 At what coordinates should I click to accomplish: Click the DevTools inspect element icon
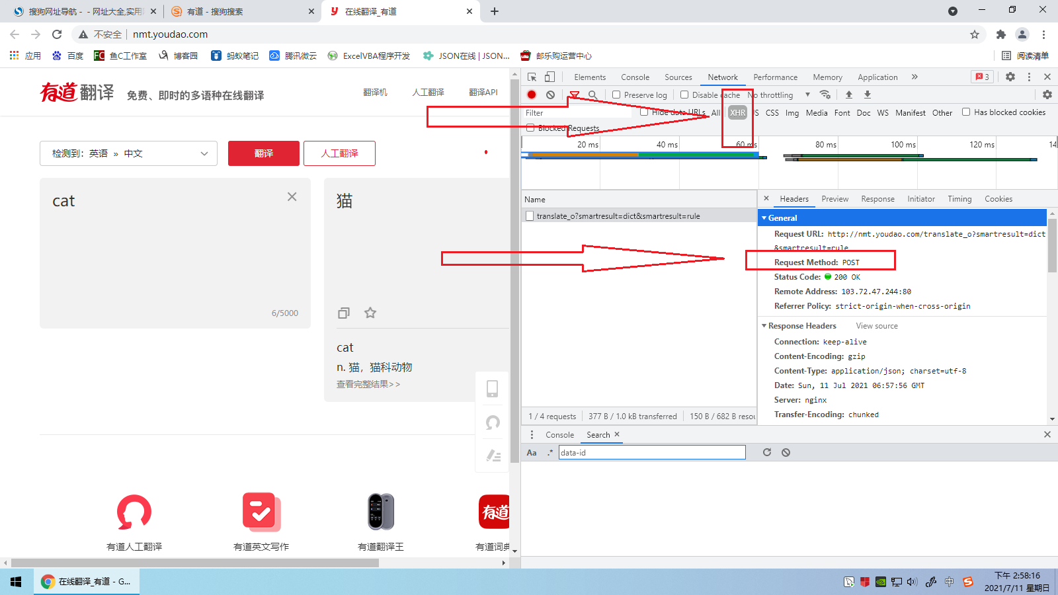(532, 77)
